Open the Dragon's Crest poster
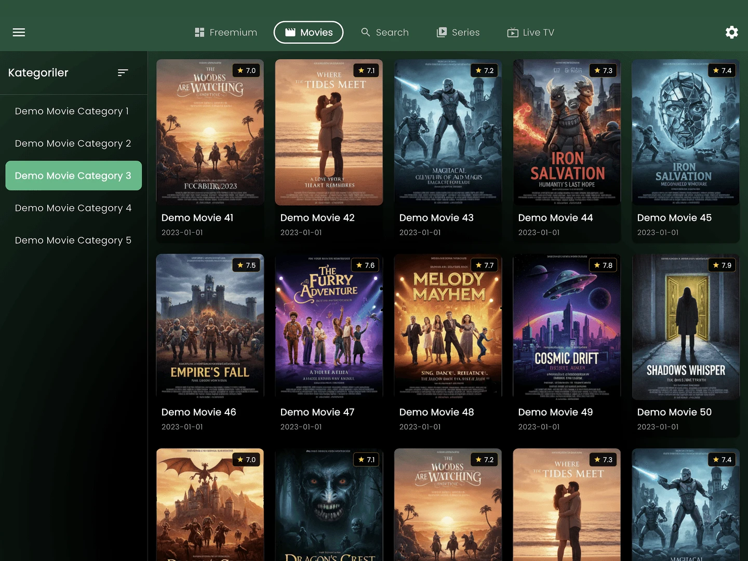 pyautogui.click(x=329, y=505)
